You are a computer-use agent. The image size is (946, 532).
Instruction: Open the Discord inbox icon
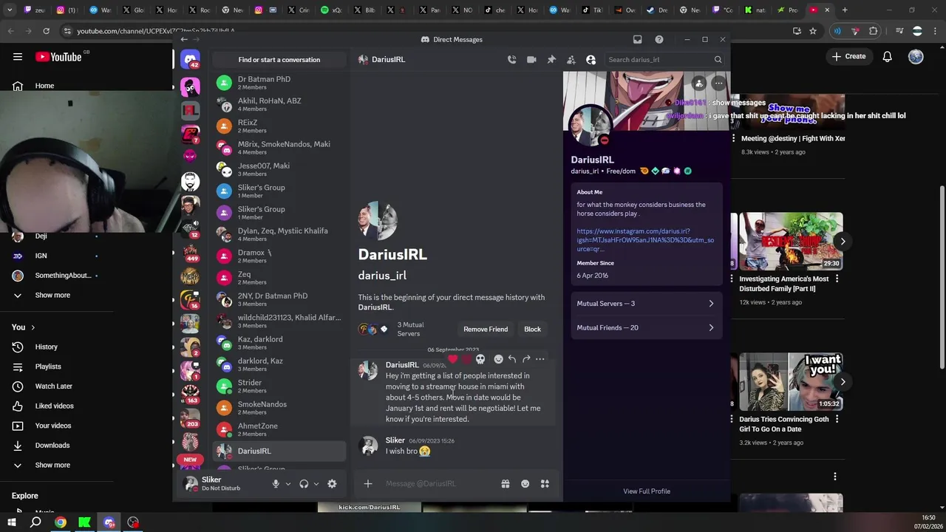coord(637,39)
